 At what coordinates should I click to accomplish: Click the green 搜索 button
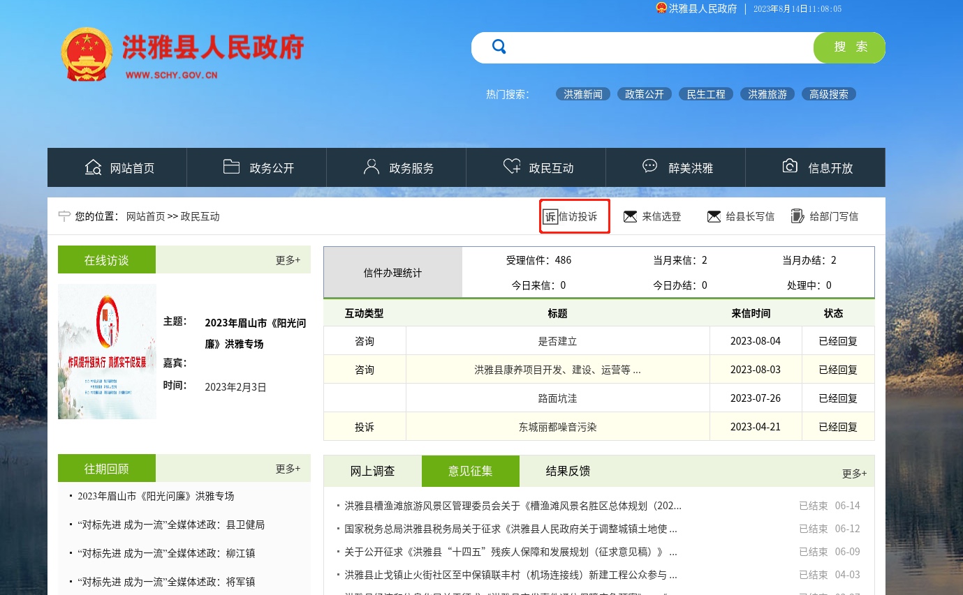850,47
